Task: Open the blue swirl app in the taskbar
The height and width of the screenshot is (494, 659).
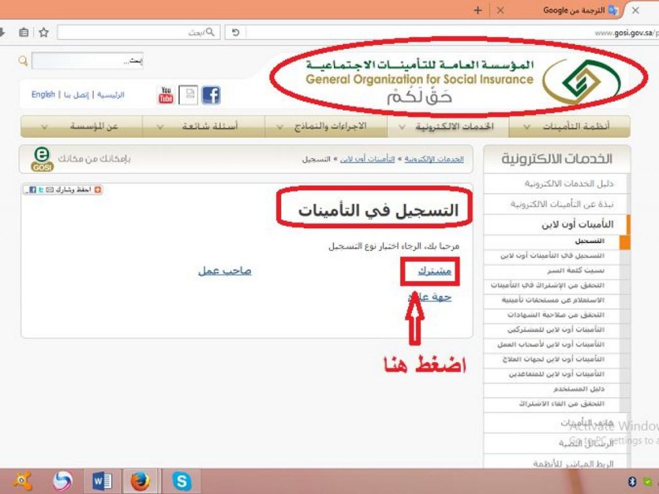Action: pyautogui.click(x=62, y=481)
